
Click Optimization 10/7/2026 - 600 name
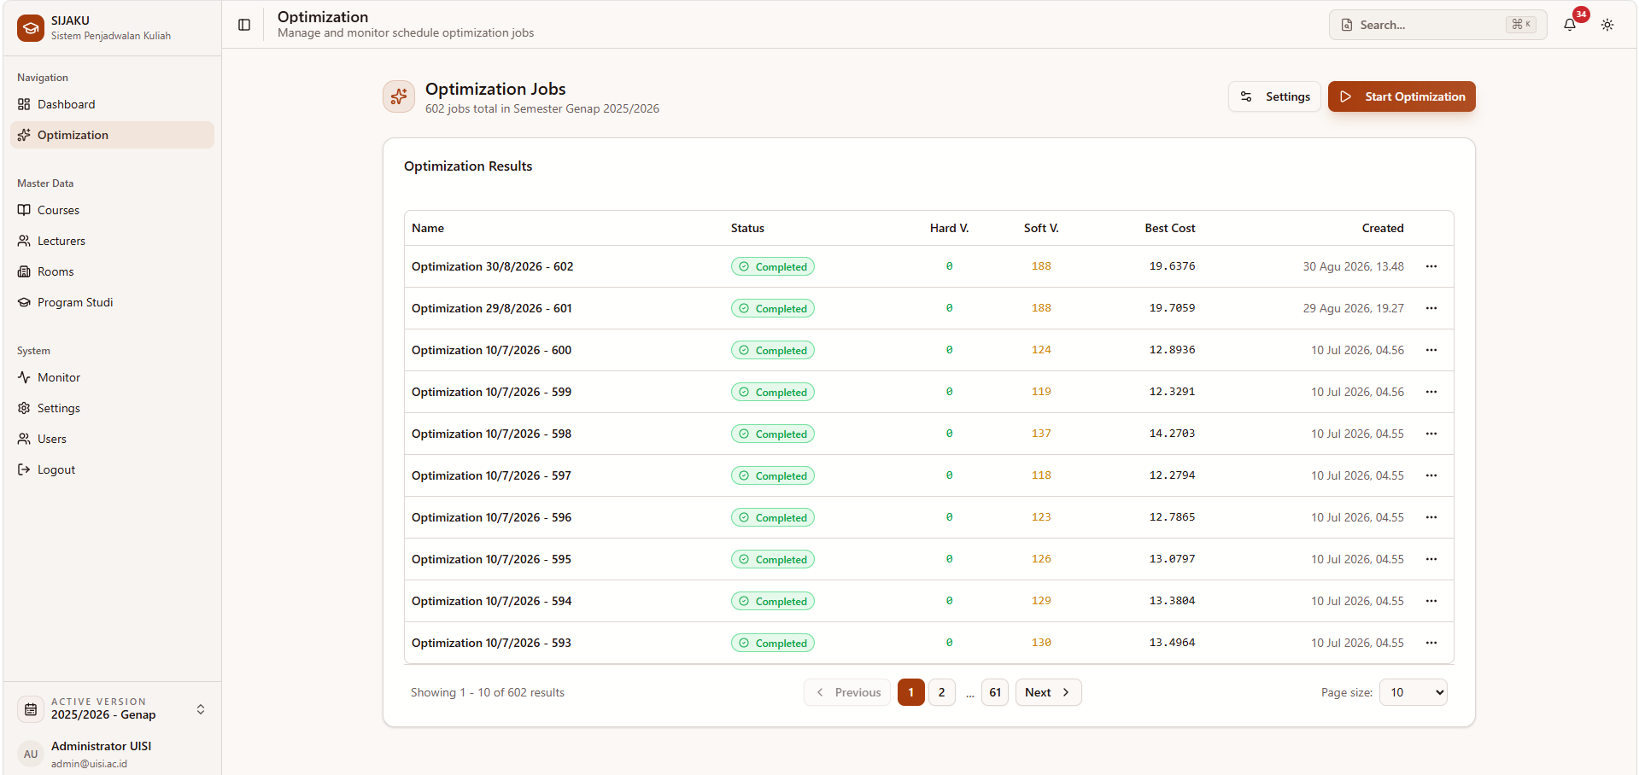click(x=491, y=350)
